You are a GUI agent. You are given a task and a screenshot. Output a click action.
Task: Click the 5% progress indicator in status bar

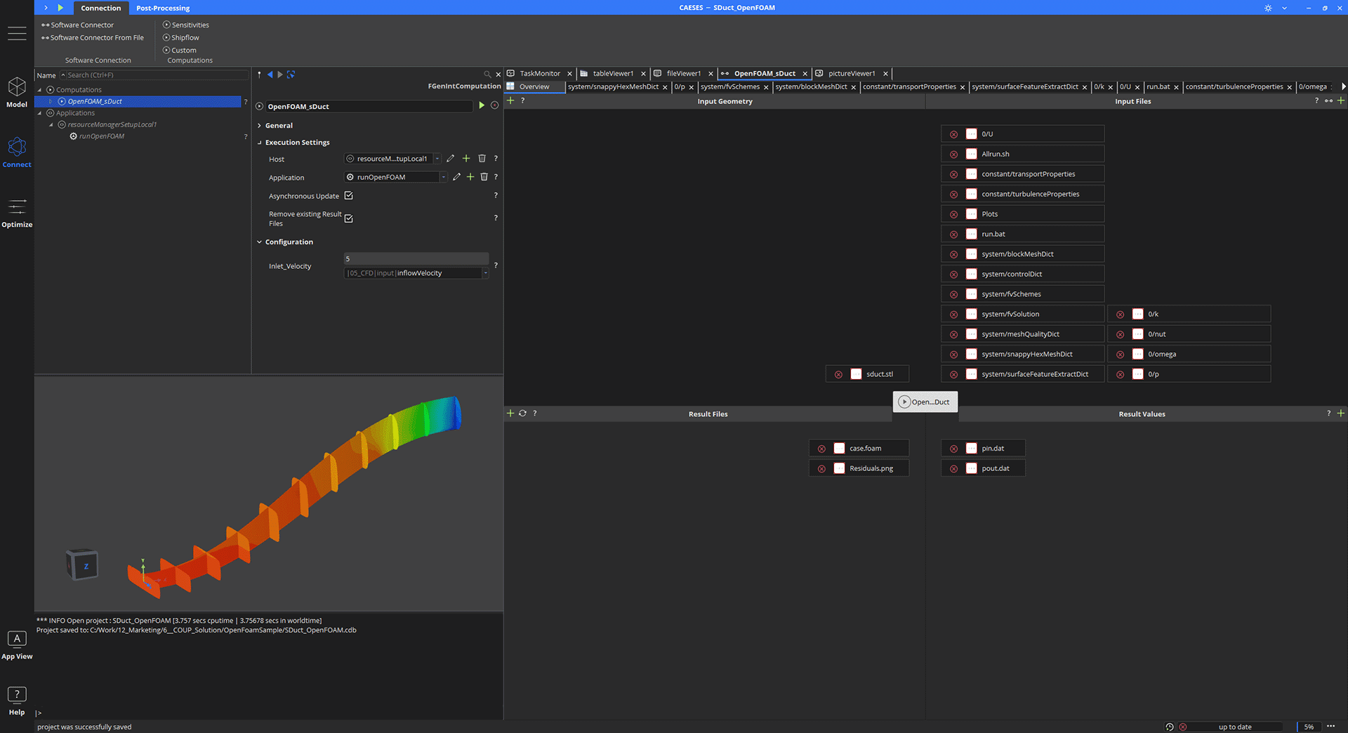(x=1308, y=727)
